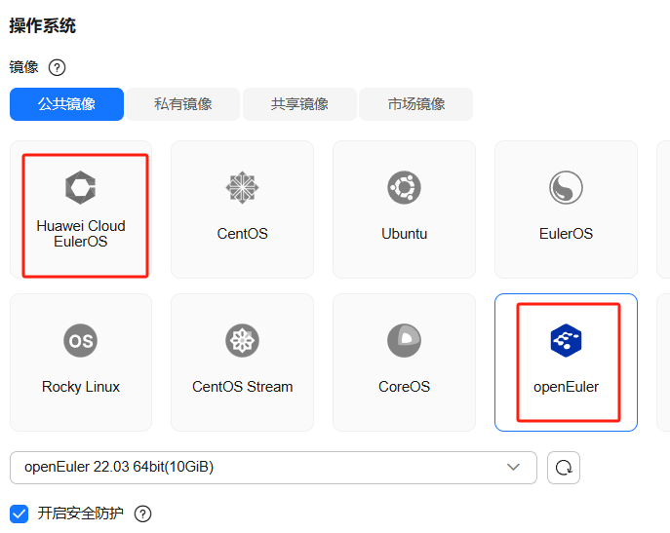This screenshot has height=533, width=670.
Task: Choose the Rocky Linux OS icon
Action: [x=80, y=340]
